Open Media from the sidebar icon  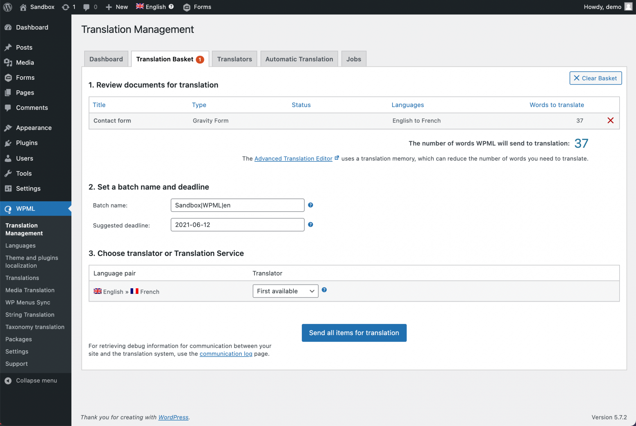8,62
